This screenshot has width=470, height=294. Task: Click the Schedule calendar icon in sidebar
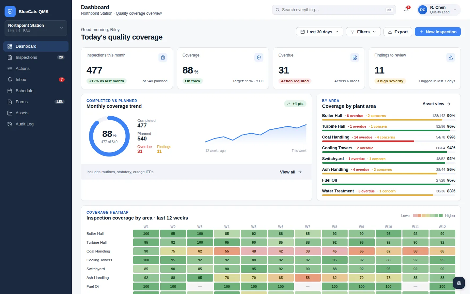click(10, 91)
